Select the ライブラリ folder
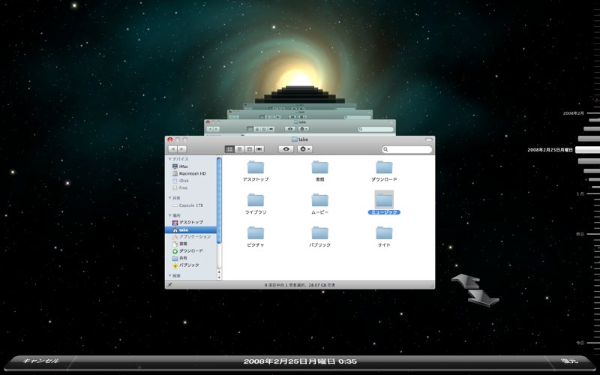 tap(256, 203)
